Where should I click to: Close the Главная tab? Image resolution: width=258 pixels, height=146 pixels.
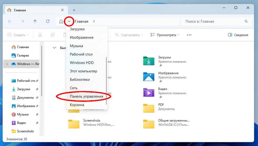[62, 10]
